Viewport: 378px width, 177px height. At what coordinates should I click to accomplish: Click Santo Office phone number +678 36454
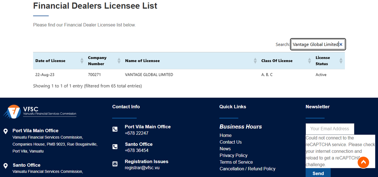[136, 150]
